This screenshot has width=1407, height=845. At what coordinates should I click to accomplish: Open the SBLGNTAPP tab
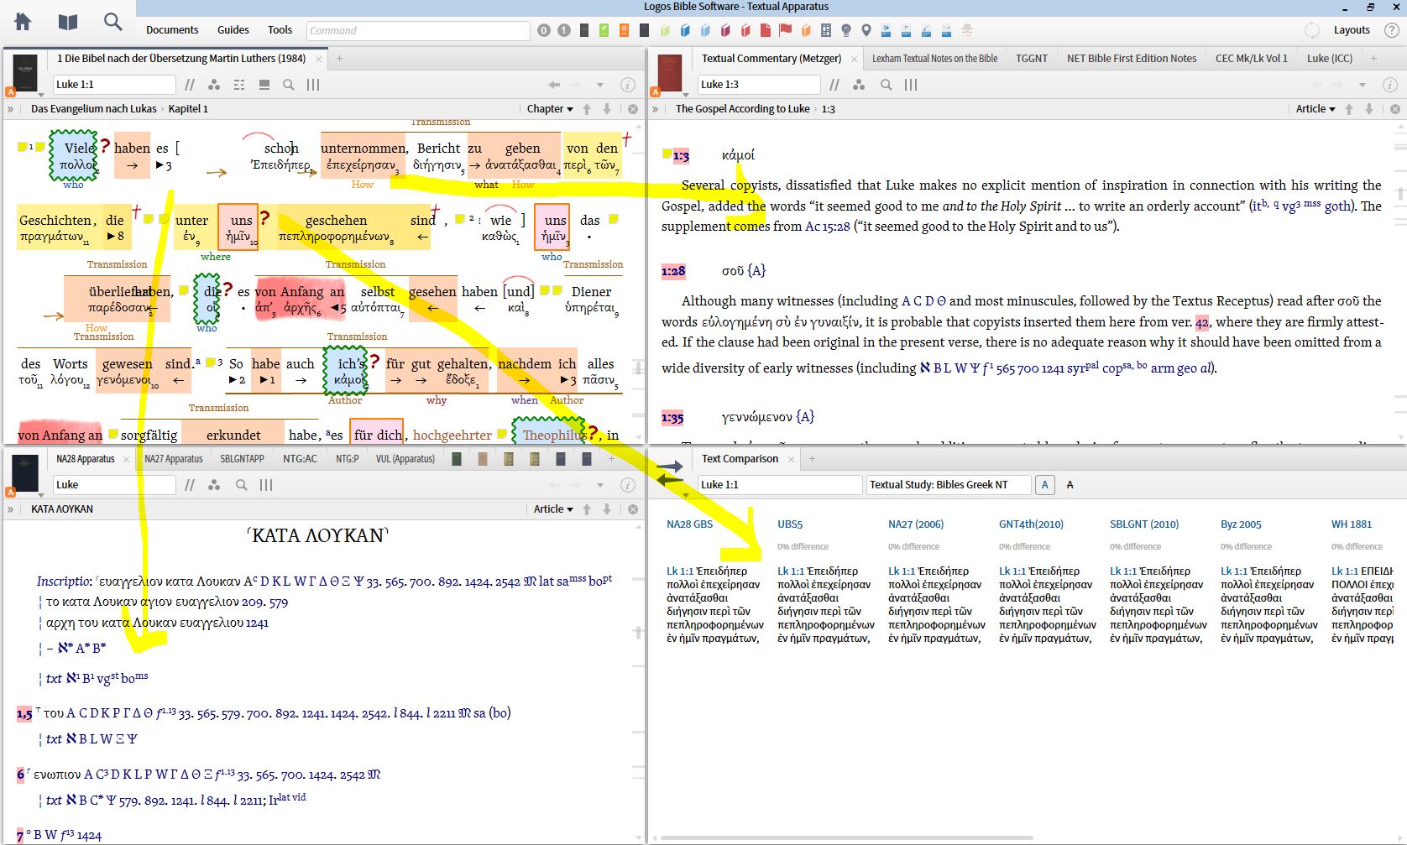pos(243,459)
